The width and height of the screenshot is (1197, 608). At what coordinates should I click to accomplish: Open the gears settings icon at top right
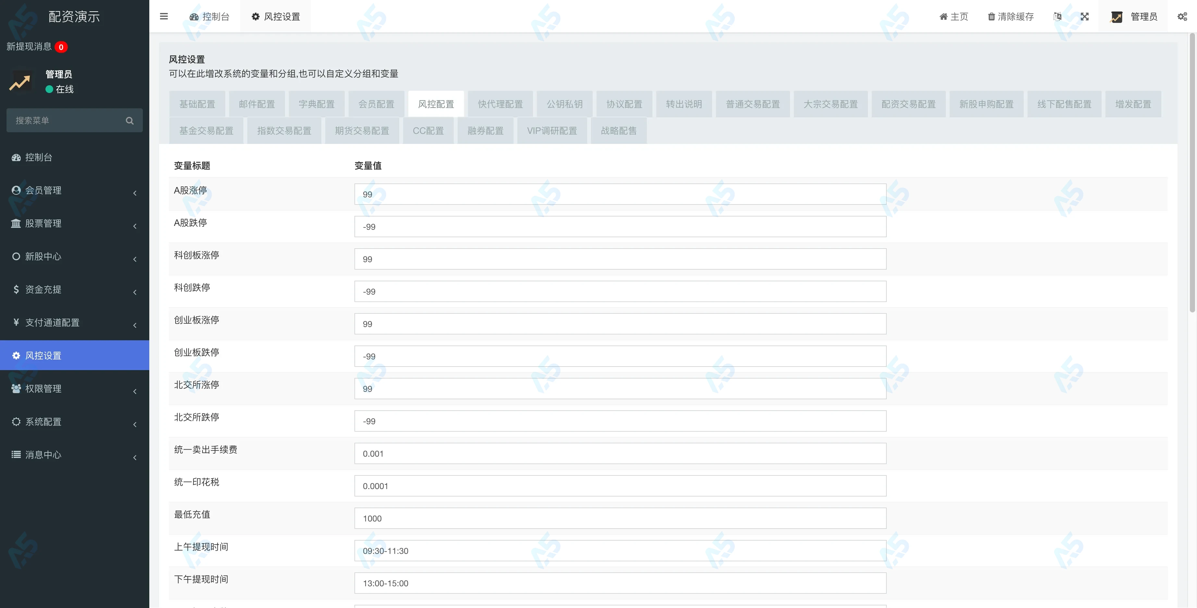[1182, 17]
